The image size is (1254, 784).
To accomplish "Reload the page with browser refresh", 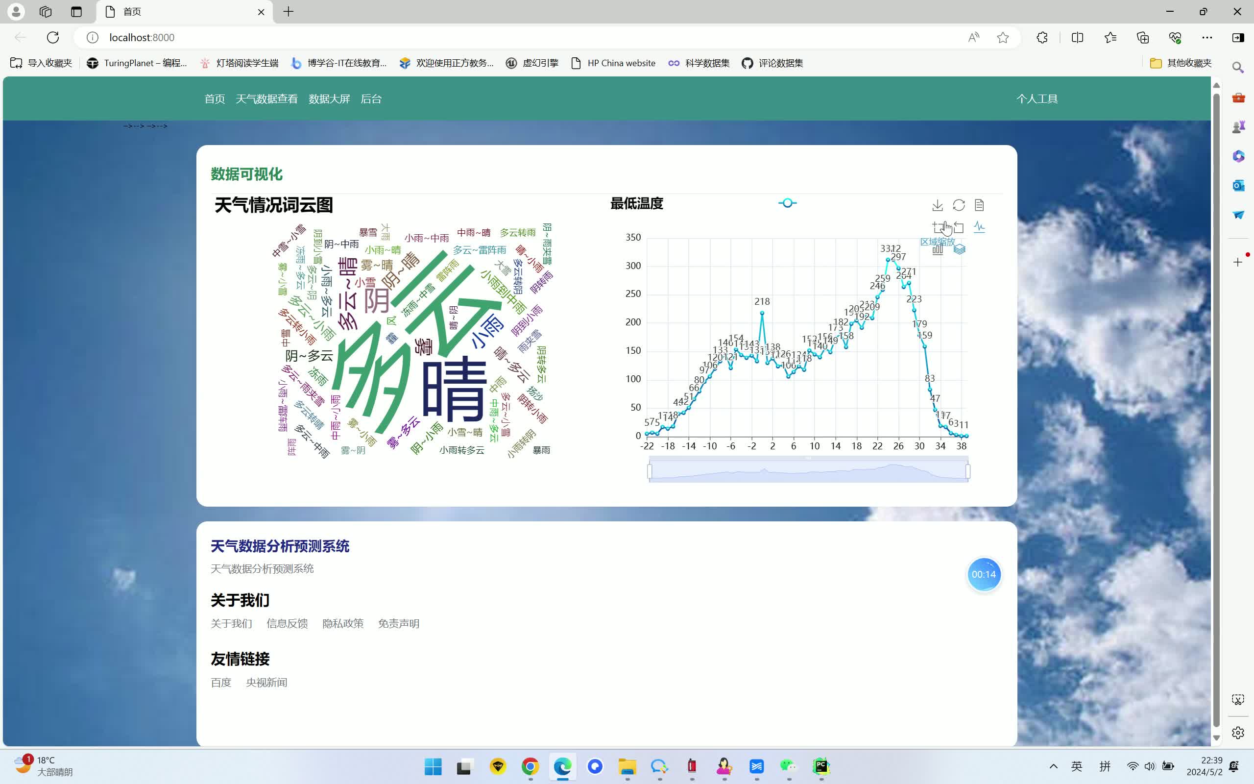I will (x=53, y=37).
